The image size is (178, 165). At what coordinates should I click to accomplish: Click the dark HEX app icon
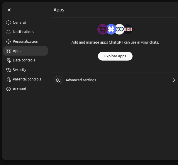click(x=128, y=29)
